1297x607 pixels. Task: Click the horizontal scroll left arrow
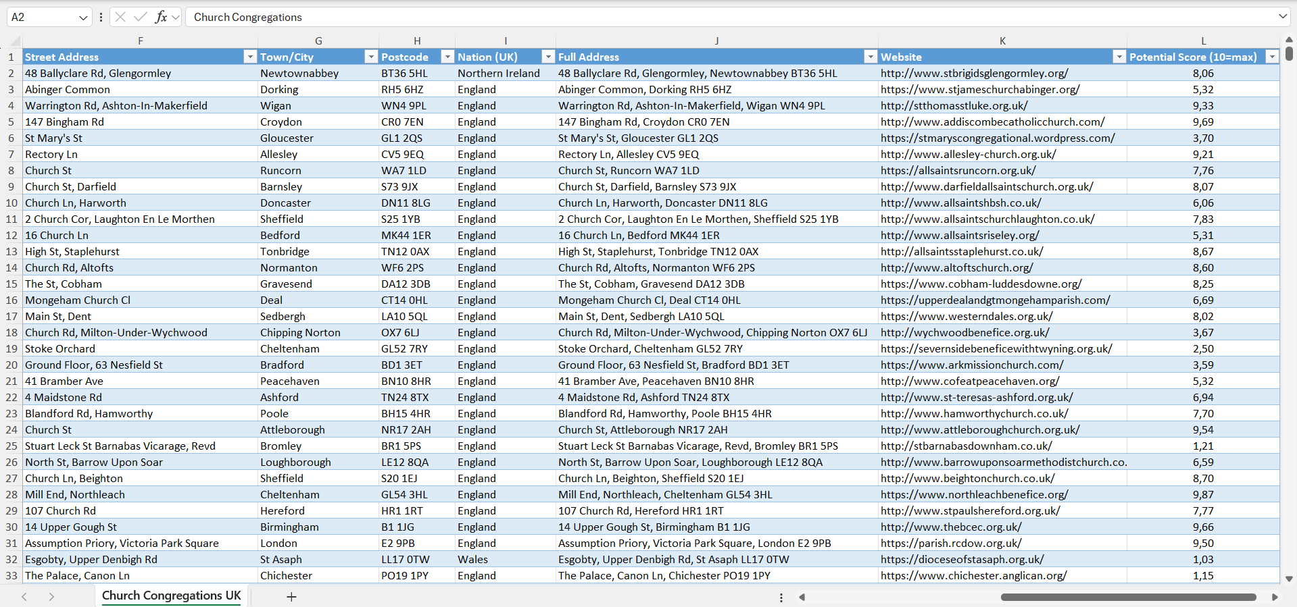802,597
